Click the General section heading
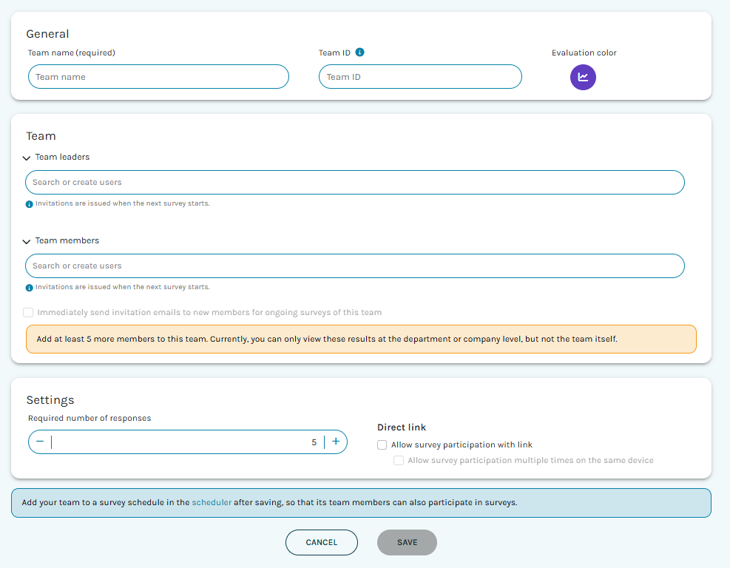The width and height of the screenshot is (730, 568). tap(47, 34)
